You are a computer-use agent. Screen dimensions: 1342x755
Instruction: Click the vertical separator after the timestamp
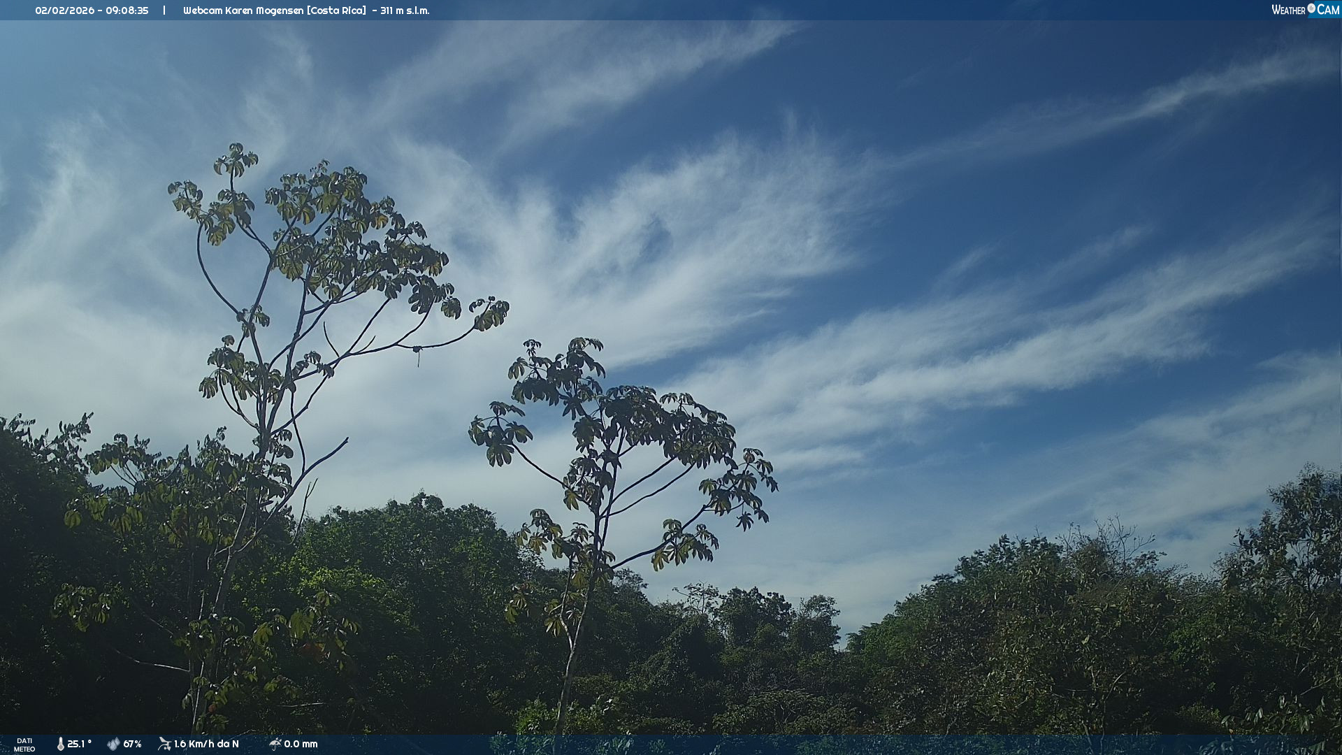point(164,10)
